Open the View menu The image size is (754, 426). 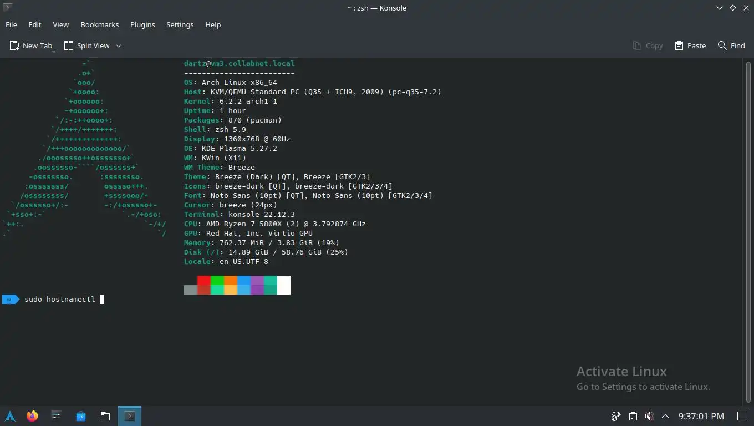61,24
